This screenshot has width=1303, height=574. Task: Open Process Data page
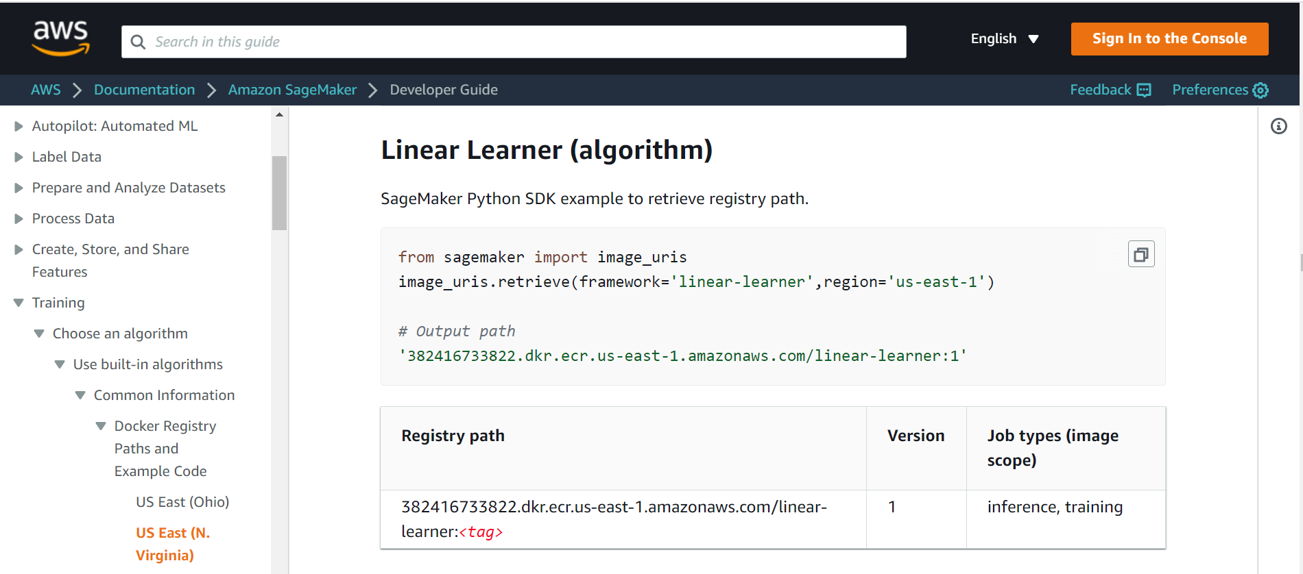coord(73,219)
